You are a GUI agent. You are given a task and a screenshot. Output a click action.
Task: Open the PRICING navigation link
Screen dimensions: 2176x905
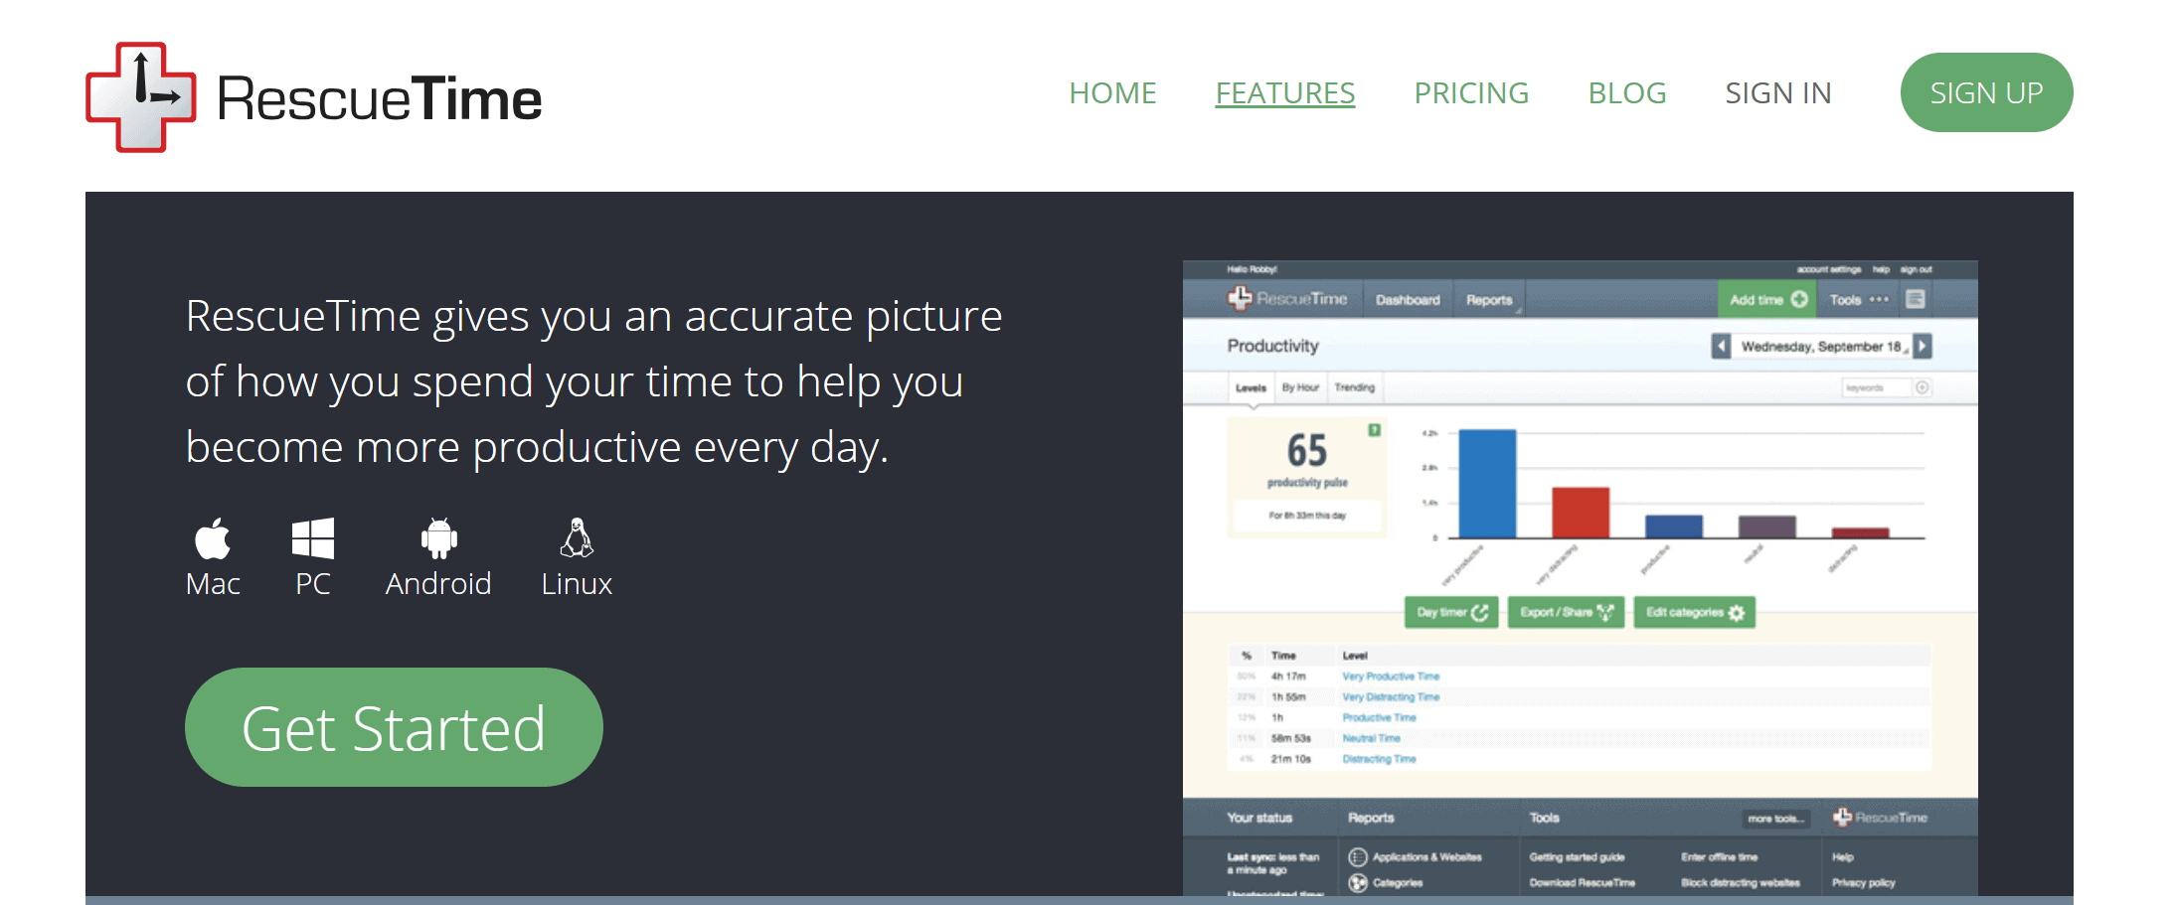[1471, 92]
